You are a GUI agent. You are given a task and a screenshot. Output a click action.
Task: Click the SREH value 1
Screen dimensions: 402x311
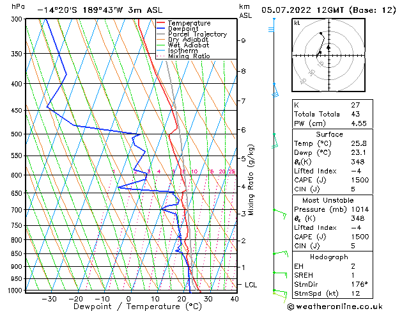pos(353,275)
